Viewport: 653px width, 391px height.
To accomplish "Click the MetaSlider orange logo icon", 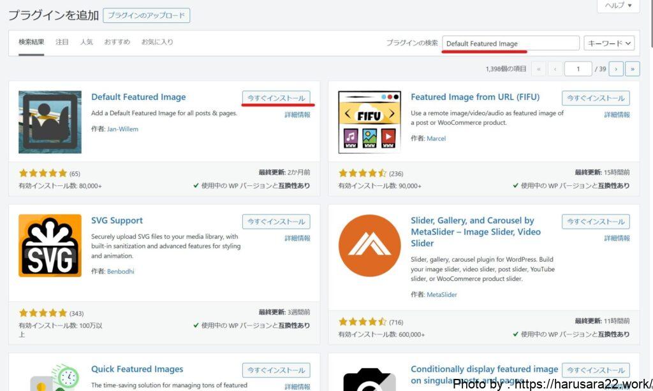I will 369,245.
